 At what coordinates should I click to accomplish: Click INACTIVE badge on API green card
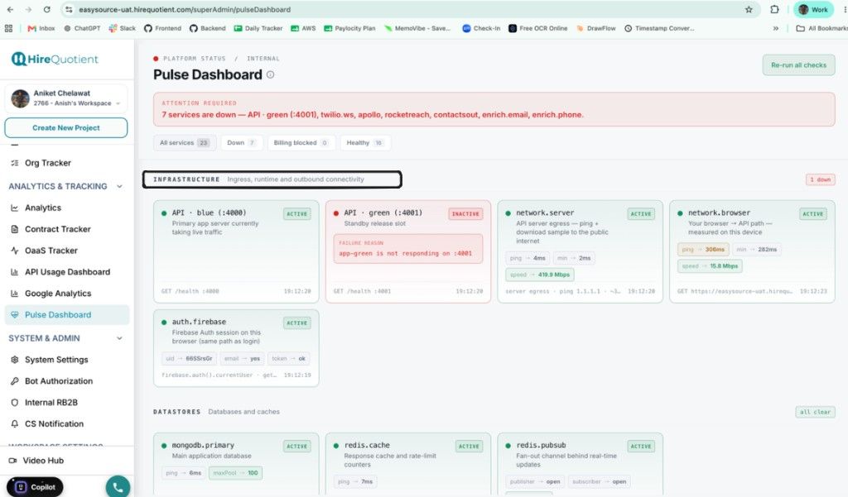coord(465,214)
